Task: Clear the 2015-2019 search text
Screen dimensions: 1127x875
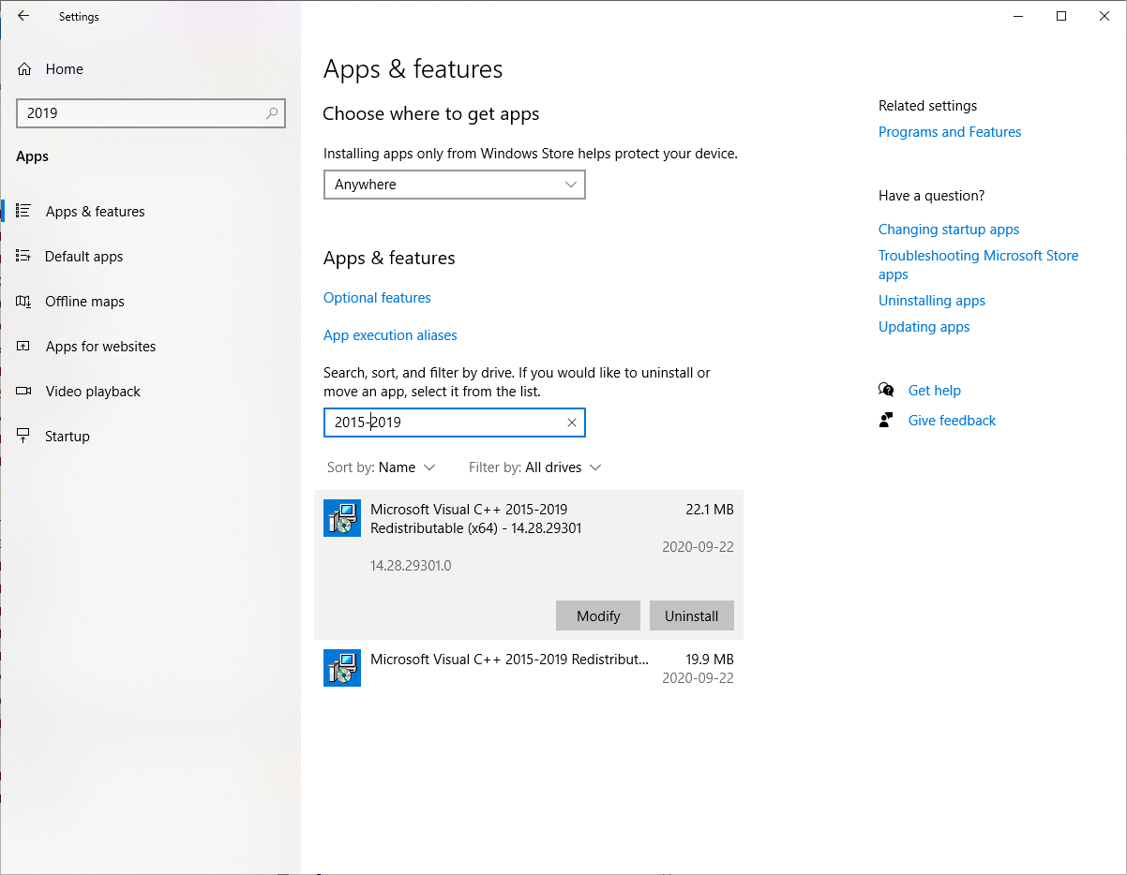Action: (x=572, y=423)
